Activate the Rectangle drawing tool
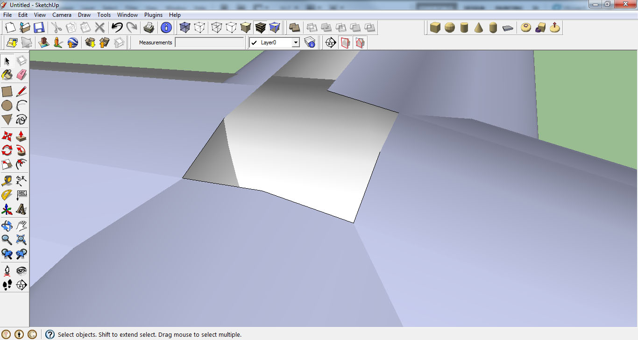 (7, 92)
